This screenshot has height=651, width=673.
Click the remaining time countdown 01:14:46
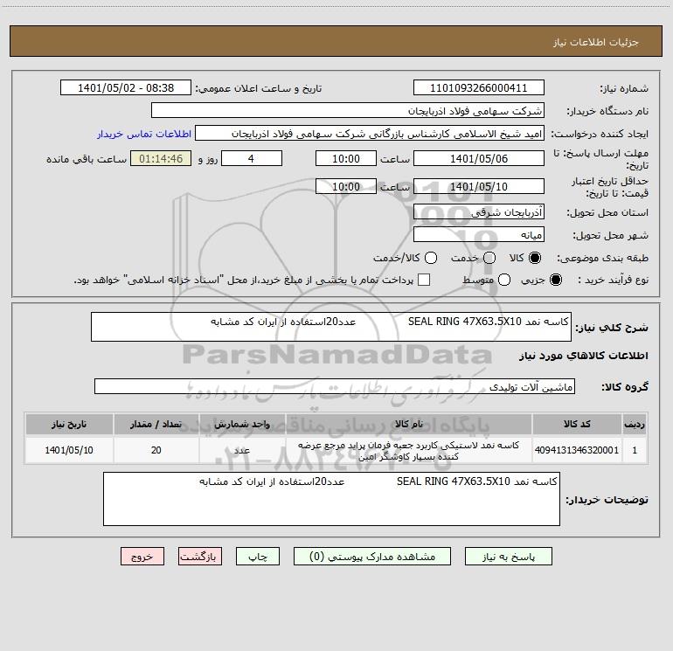pos(161,158)
